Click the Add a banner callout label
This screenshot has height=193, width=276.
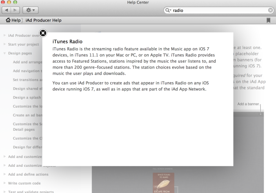pyautogui.click(x=249, y=104)
